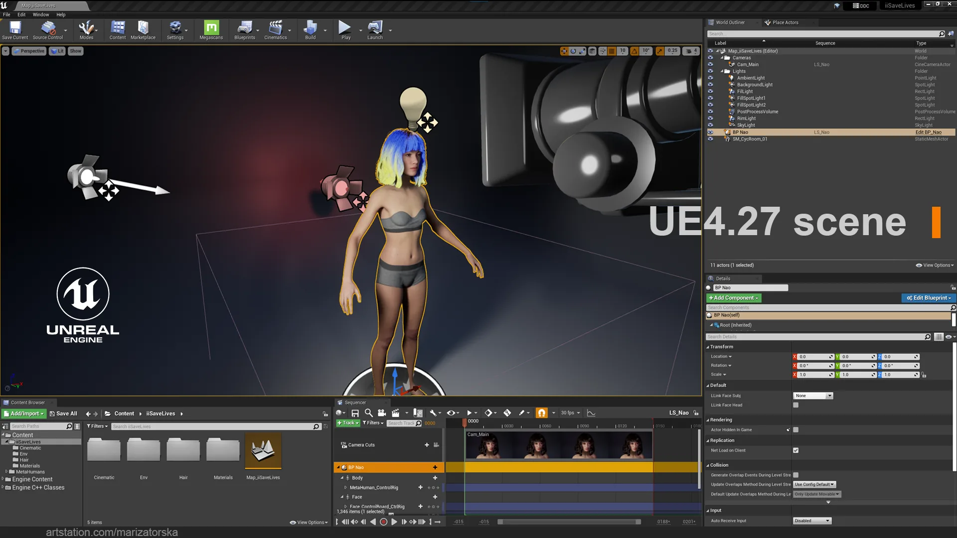This screenshot has height=538, width=957.
Task: Open the 30 fps frame rate dropdown
Action: [x=570, y=413]
